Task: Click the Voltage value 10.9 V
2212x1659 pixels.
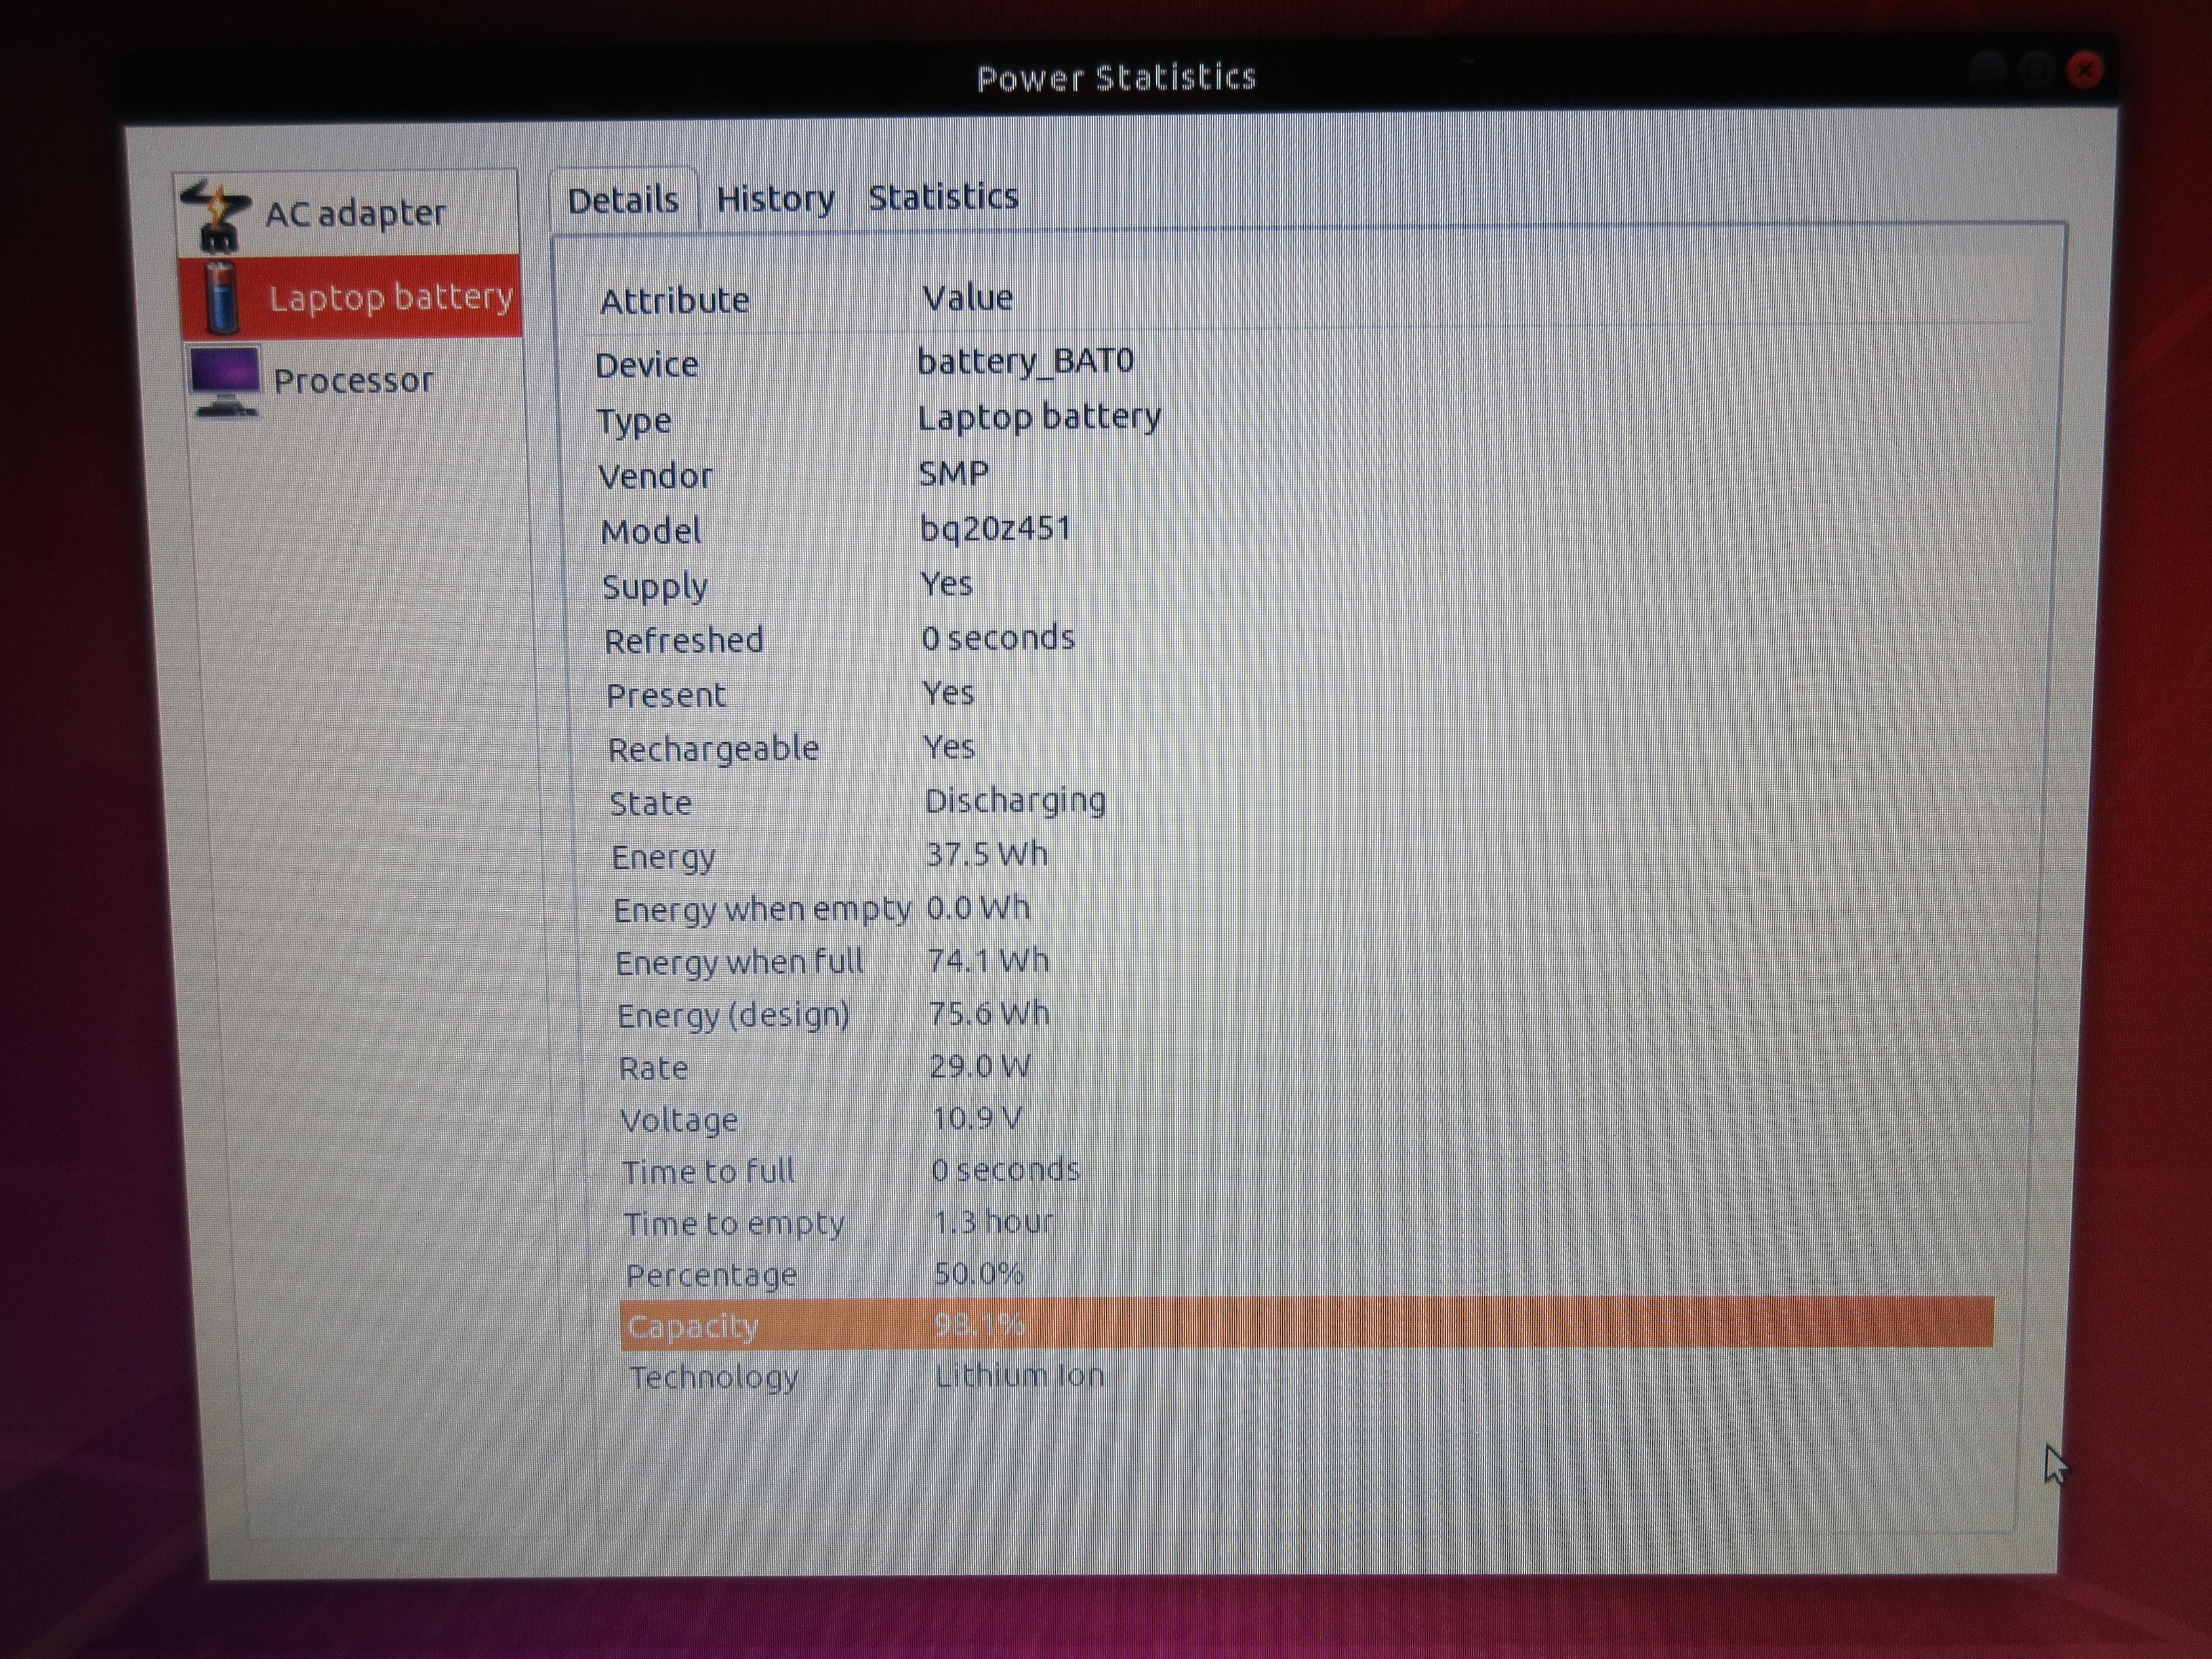Action: click(976, 1118)
